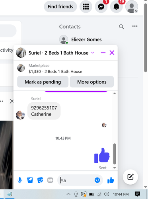Click More options button
Image resolution: width=148 pixels, height=199 pixels.
[x=92, y=82]
